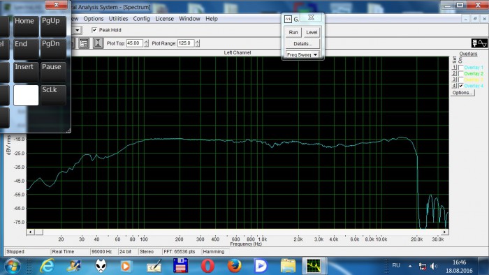Open Firefox from the taskbar
Viewport: 489px width, 275px height.
pyautogui.click(x=234, y=266)
